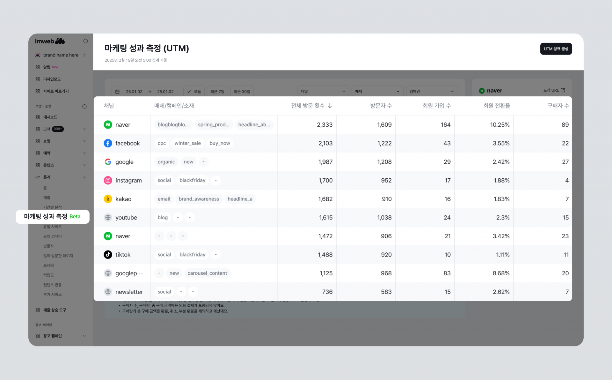Click the Korean flag brand icon
Viewport: 612px width, 380px height.
pyautogui.click(x=38, y=55)
